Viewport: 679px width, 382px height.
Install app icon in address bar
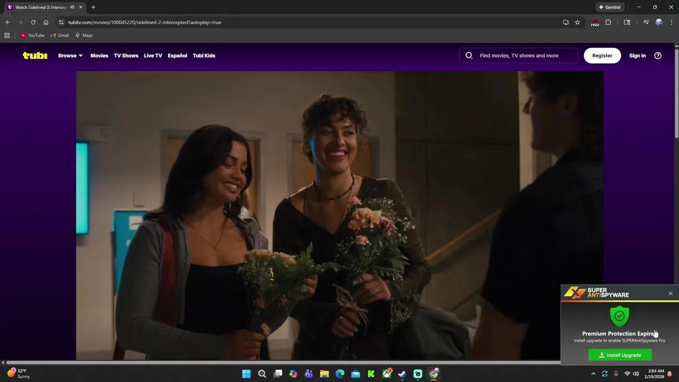pyautogui.click(x=566, y=22)
